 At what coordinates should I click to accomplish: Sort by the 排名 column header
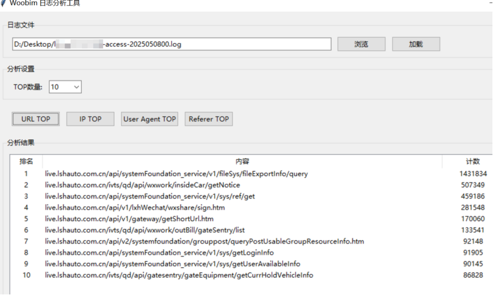26,161
